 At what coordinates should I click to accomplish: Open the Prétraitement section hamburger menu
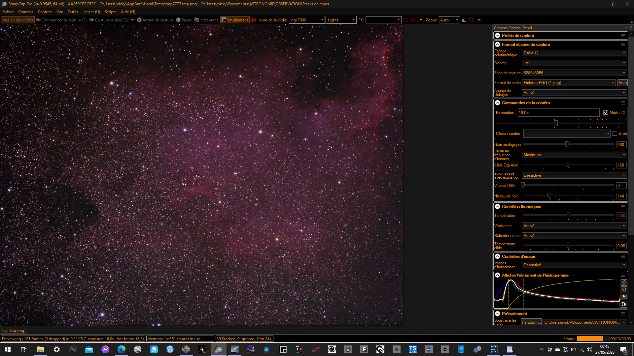(x=623, y=314)
